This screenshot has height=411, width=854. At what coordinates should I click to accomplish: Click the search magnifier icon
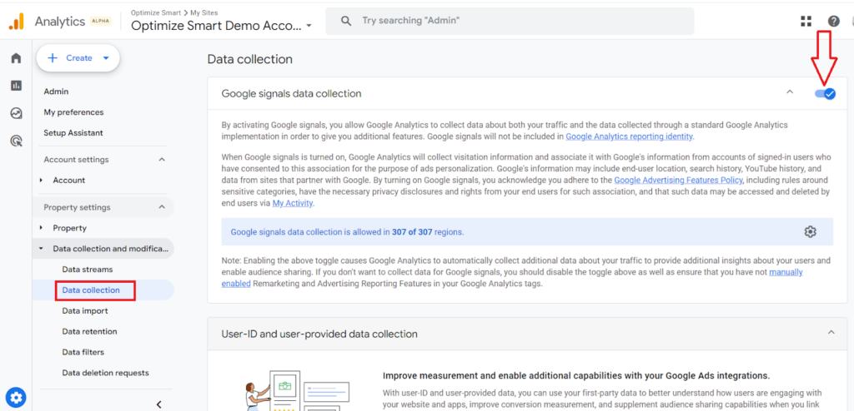(346, 21)
